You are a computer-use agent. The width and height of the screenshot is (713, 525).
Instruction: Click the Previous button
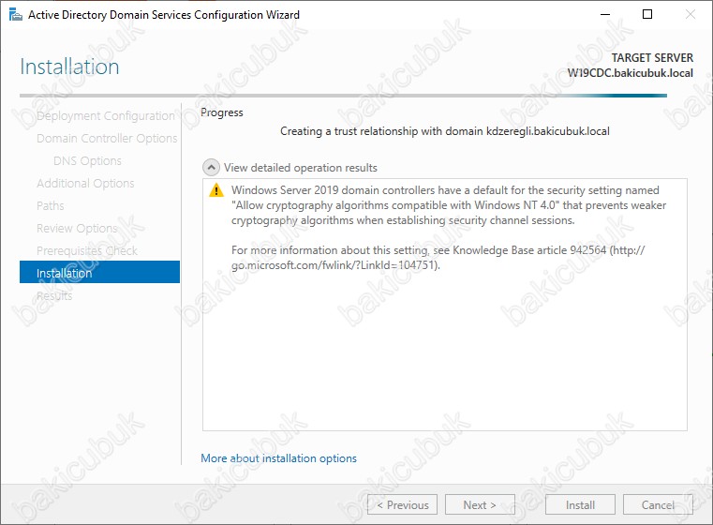pyautogui.click(x=403, y=505)
